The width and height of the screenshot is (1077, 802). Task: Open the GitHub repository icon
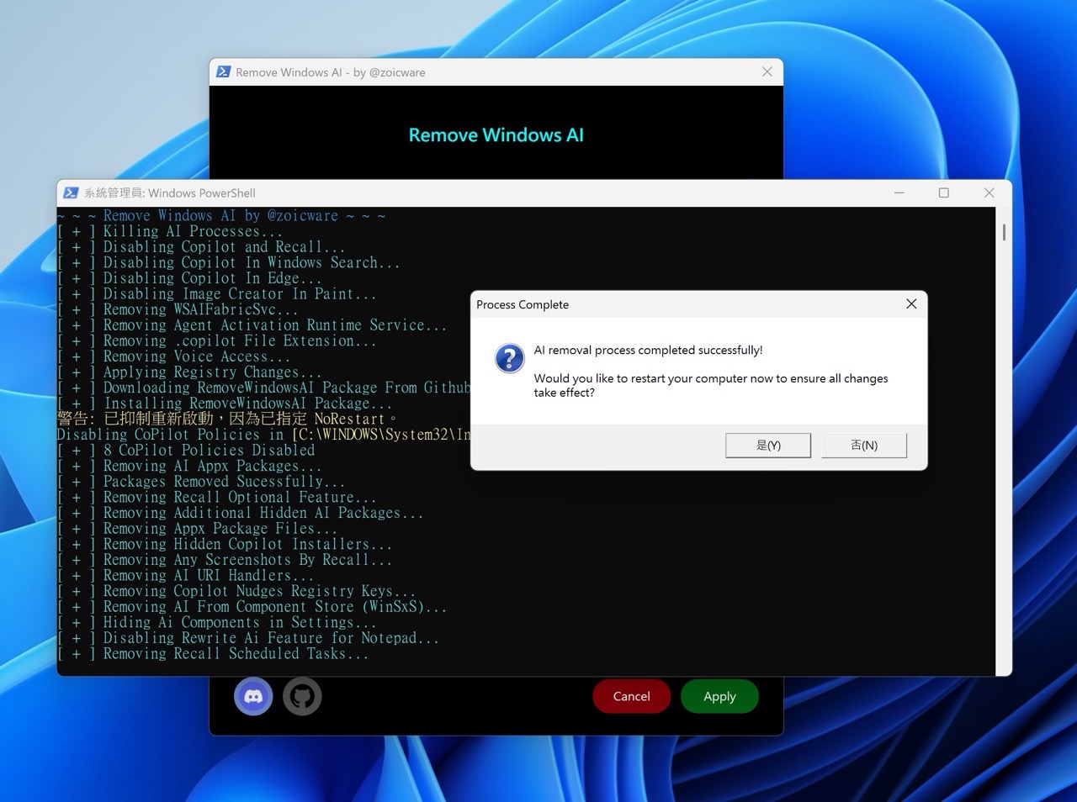coord(302,696)
